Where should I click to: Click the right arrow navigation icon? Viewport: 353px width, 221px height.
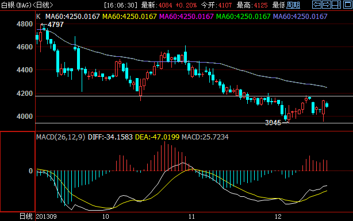pyautogui.click(x=327, y=5)
